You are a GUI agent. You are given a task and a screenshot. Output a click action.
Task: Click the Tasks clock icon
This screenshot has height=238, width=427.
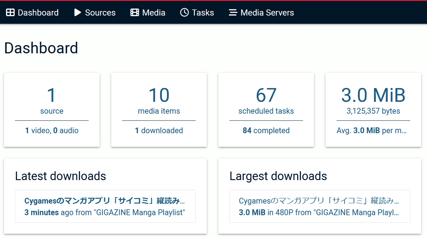(x=184, y=13)
